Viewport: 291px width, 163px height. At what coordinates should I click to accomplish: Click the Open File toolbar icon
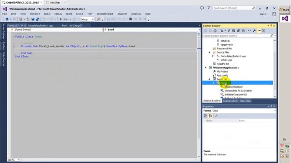click(x=28, y=19)
